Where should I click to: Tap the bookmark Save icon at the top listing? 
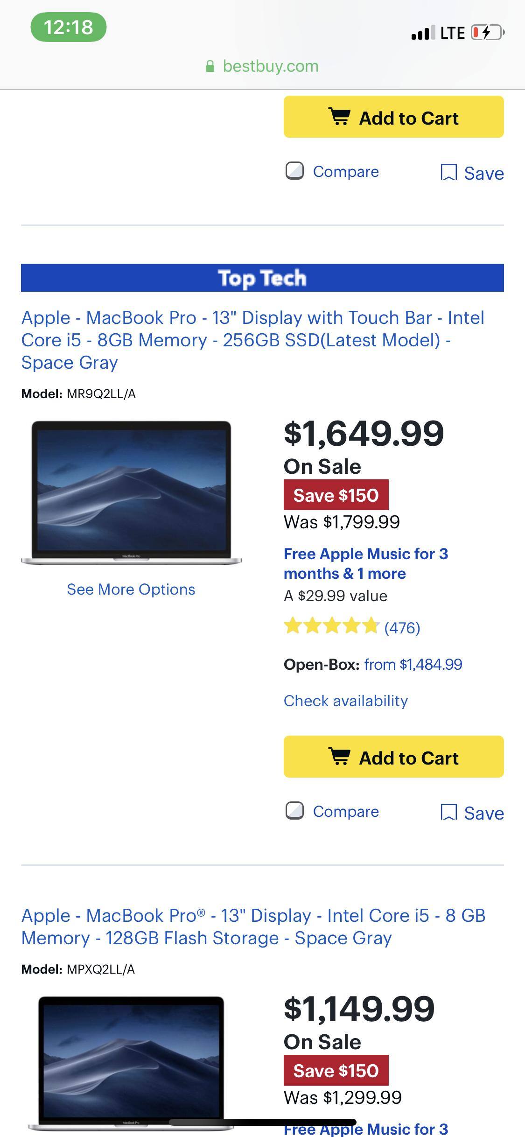point(448,172)
